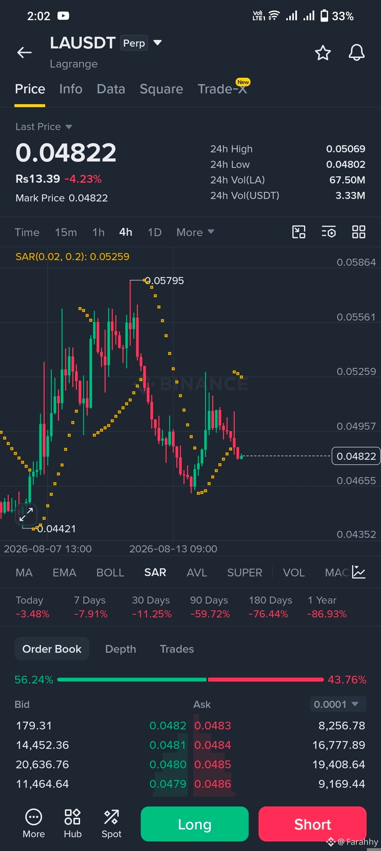Tap the Today -3.48% performance
This screenshot has height=851, width=381.
point(32,607)
